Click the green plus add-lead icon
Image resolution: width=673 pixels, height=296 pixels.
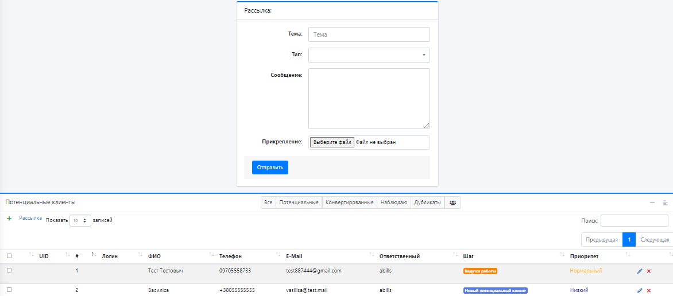coord(9,219)
